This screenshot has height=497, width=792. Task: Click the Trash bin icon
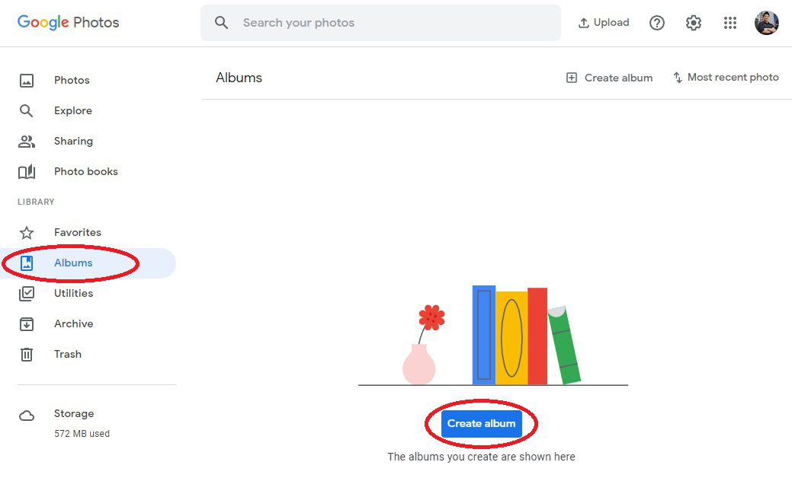click(x=27, y=354)
